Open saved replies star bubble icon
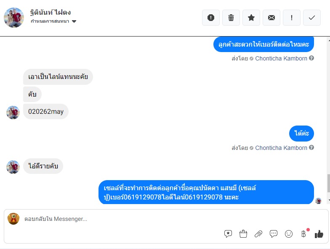 click(228, 233)
